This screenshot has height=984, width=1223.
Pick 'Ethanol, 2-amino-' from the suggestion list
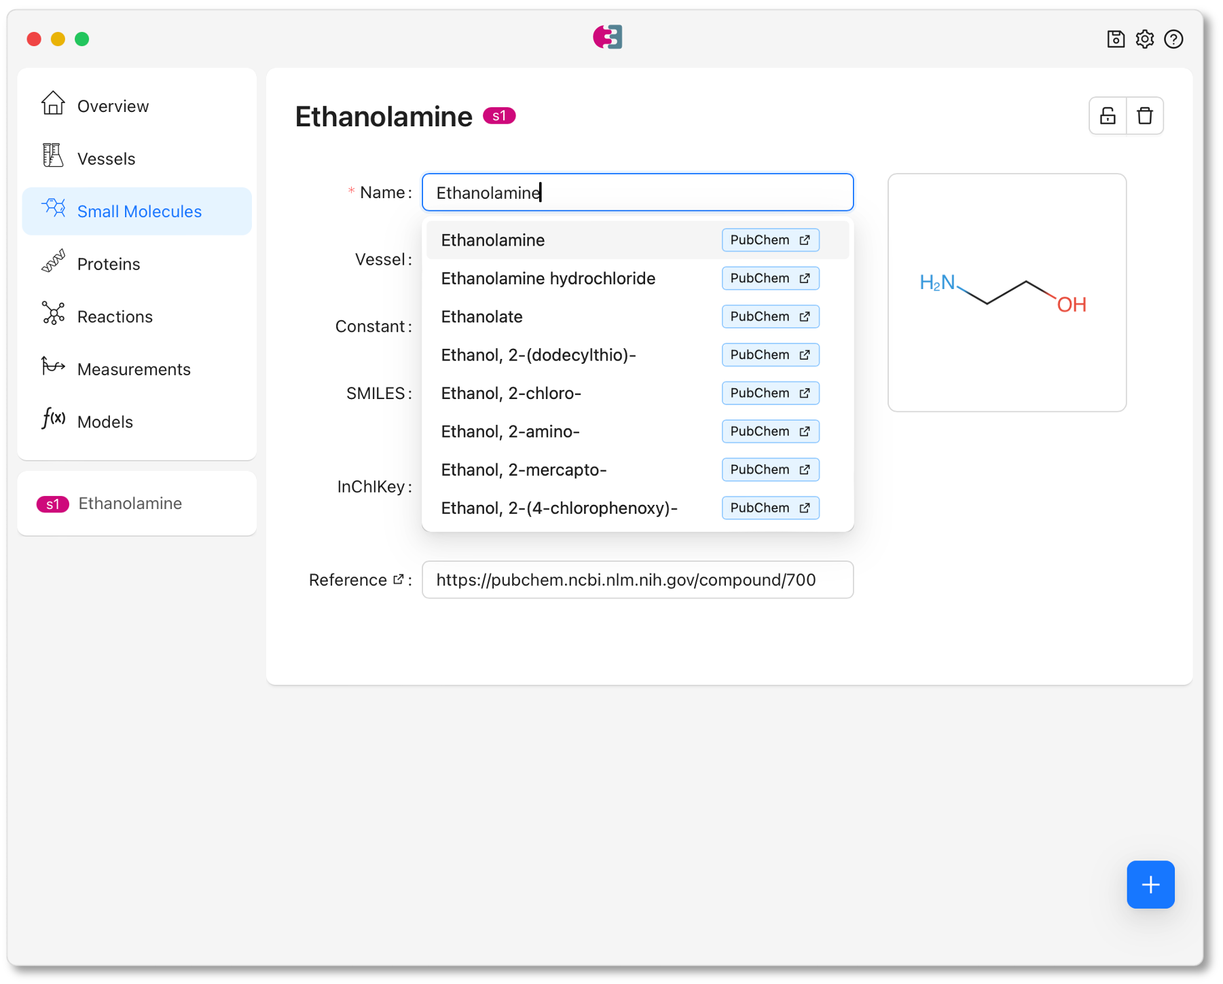tap(511, 431)
